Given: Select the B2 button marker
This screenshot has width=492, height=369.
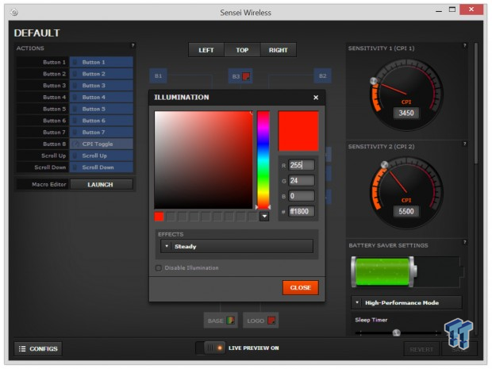Looking at the screenshot, I should 322,75.
